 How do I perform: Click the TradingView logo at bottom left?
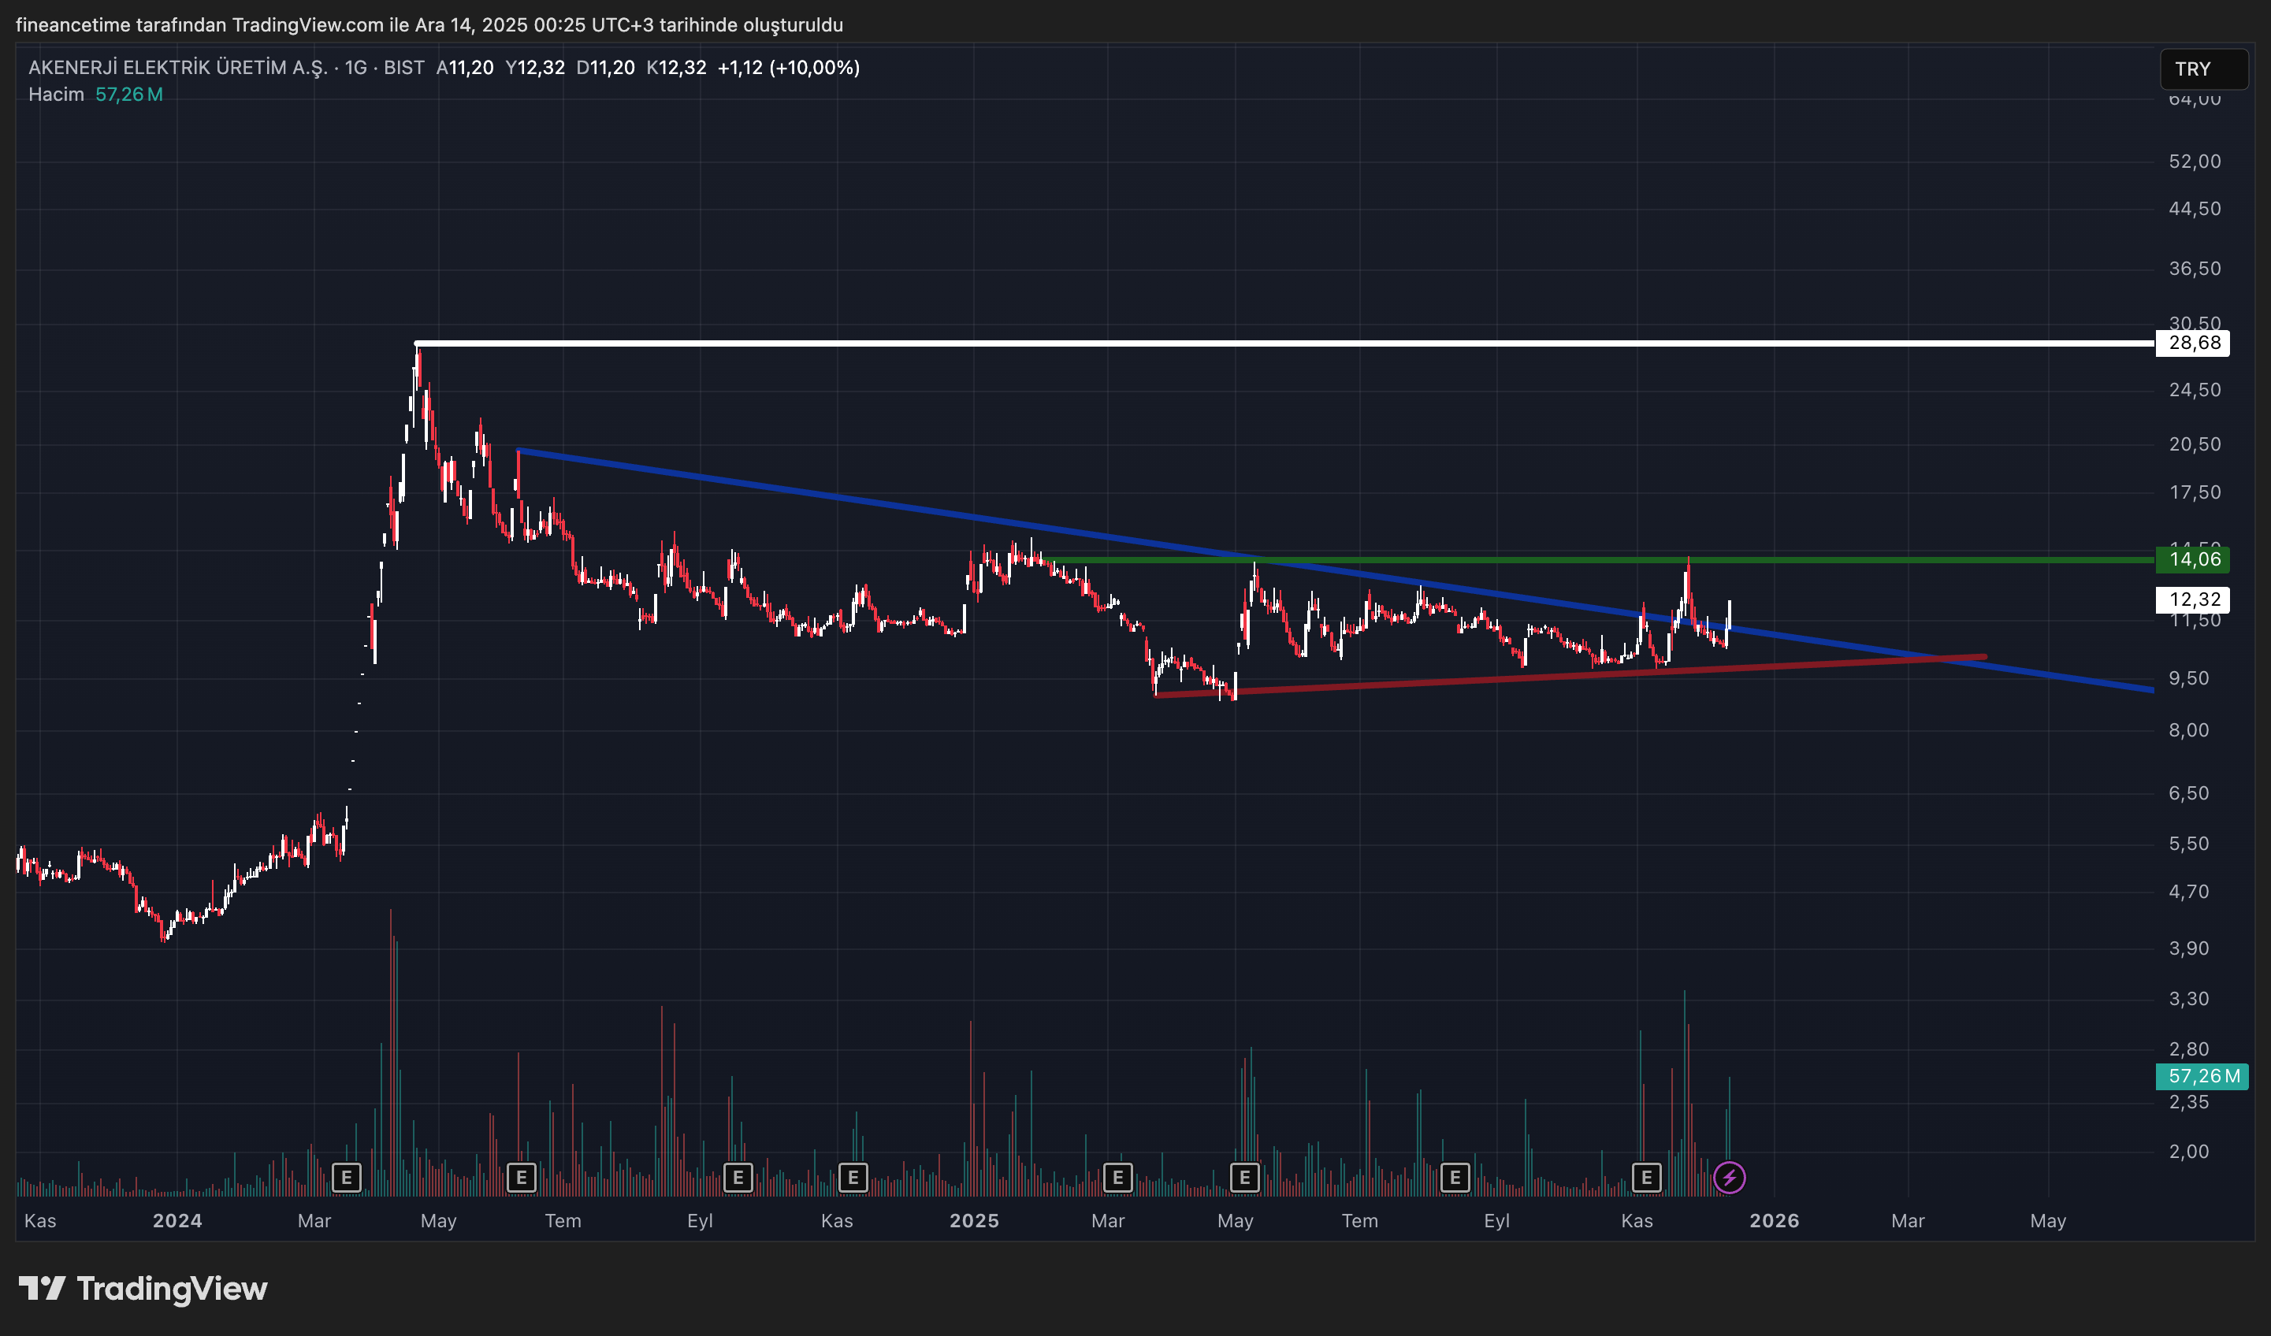click(x=143, y=1288)
